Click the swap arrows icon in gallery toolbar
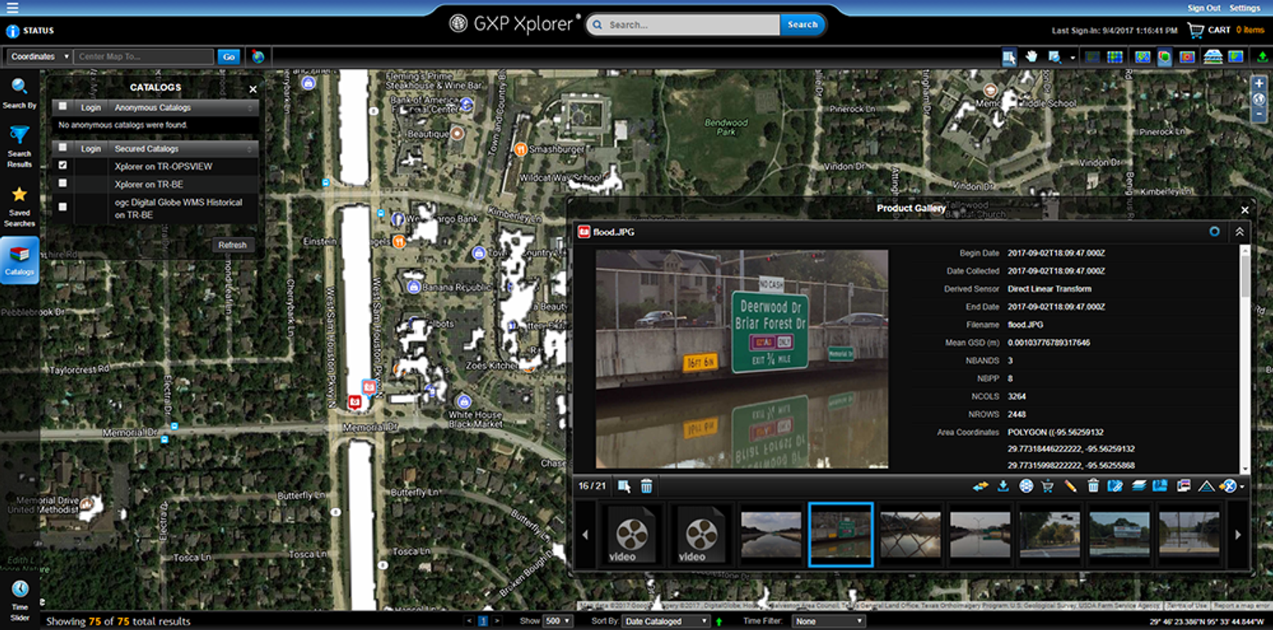The width and height of the screenshot is (1273, 630). [980, 486]
